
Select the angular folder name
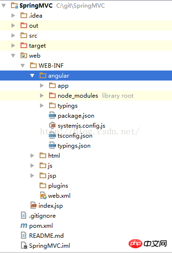coord(59,76)
